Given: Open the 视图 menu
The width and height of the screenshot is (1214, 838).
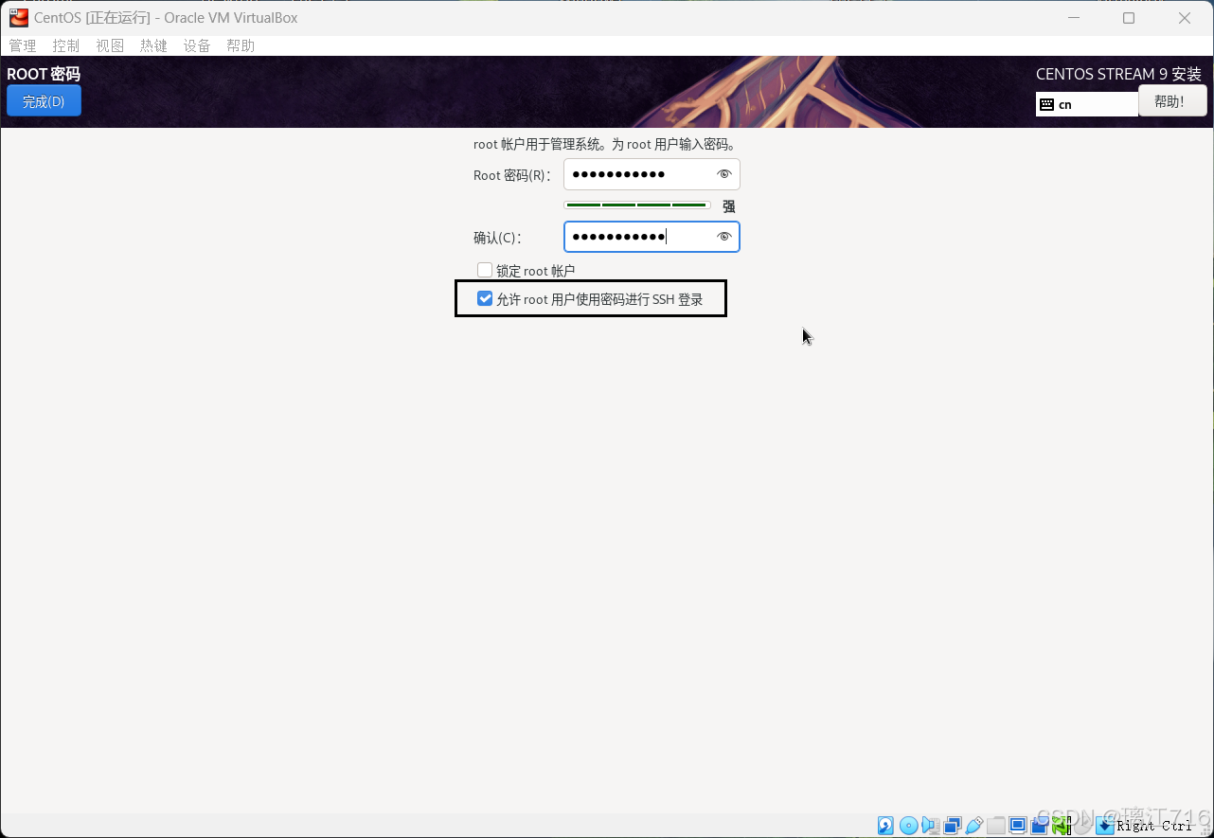Looking at the screenshot, I should 110,45.
